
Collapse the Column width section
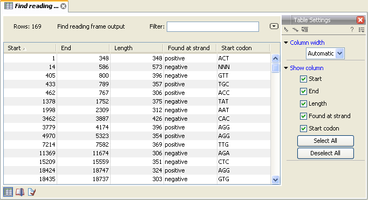coord(286,43)
